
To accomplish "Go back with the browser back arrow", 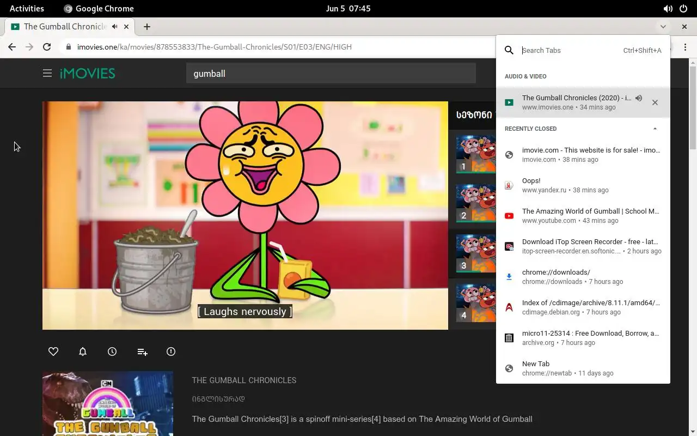I will tap(12, 47).
